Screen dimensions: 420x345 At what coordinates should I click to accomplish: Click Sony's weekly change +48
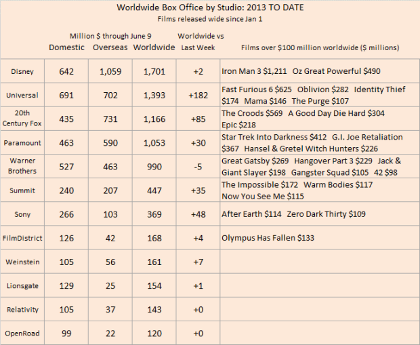tap(198, 214)
